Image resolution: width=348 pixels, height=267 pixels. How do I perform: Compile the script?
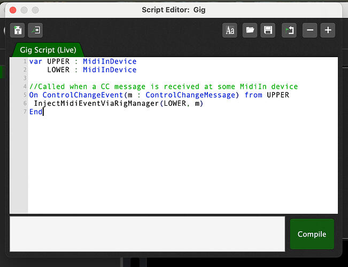click(312, 234)
